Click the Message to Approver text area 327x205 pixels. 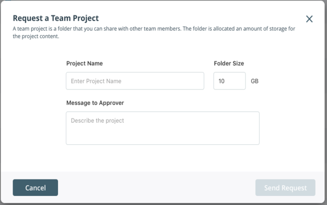[x=162, y=128]
